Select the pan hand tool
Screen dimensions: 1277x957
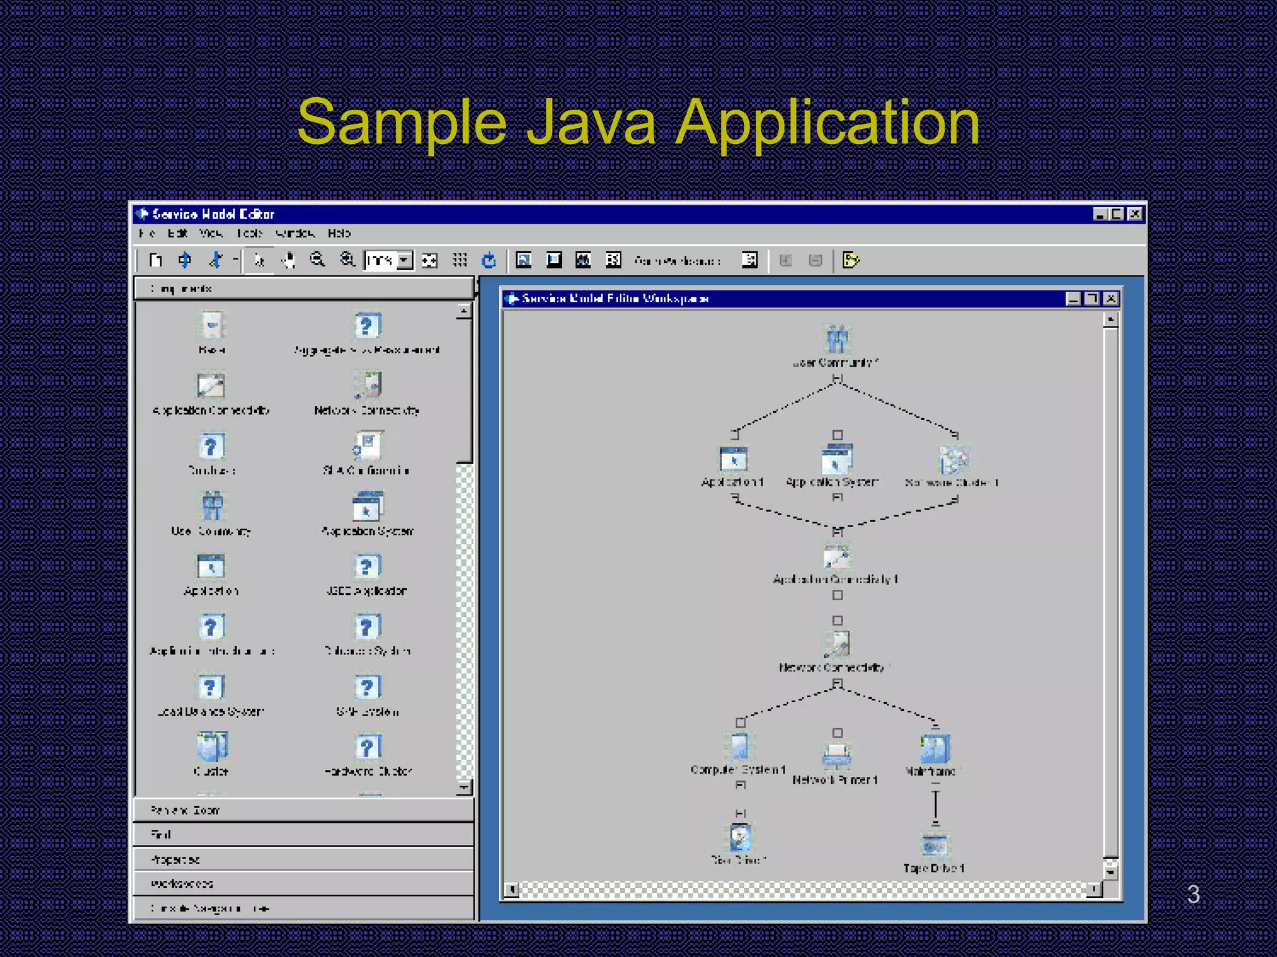point(288,260)
